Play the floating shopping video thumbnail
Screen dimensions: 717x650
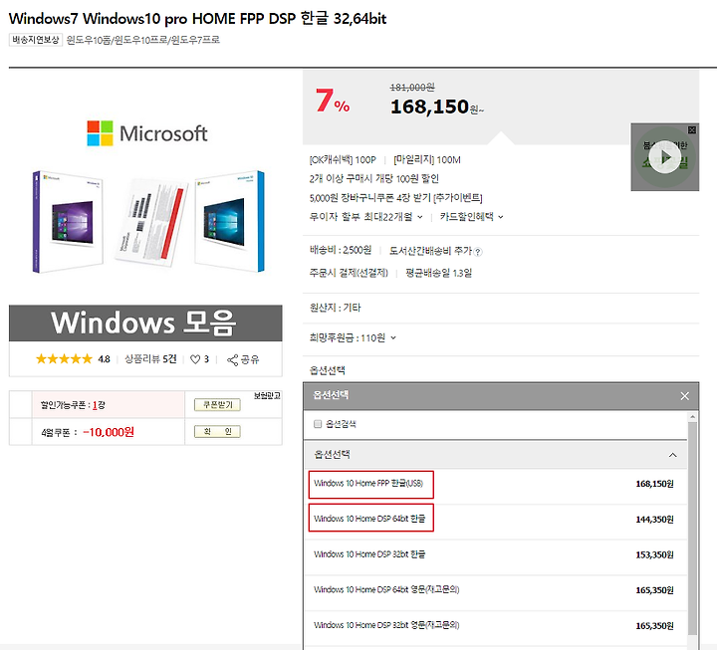(x=665, y=157)
